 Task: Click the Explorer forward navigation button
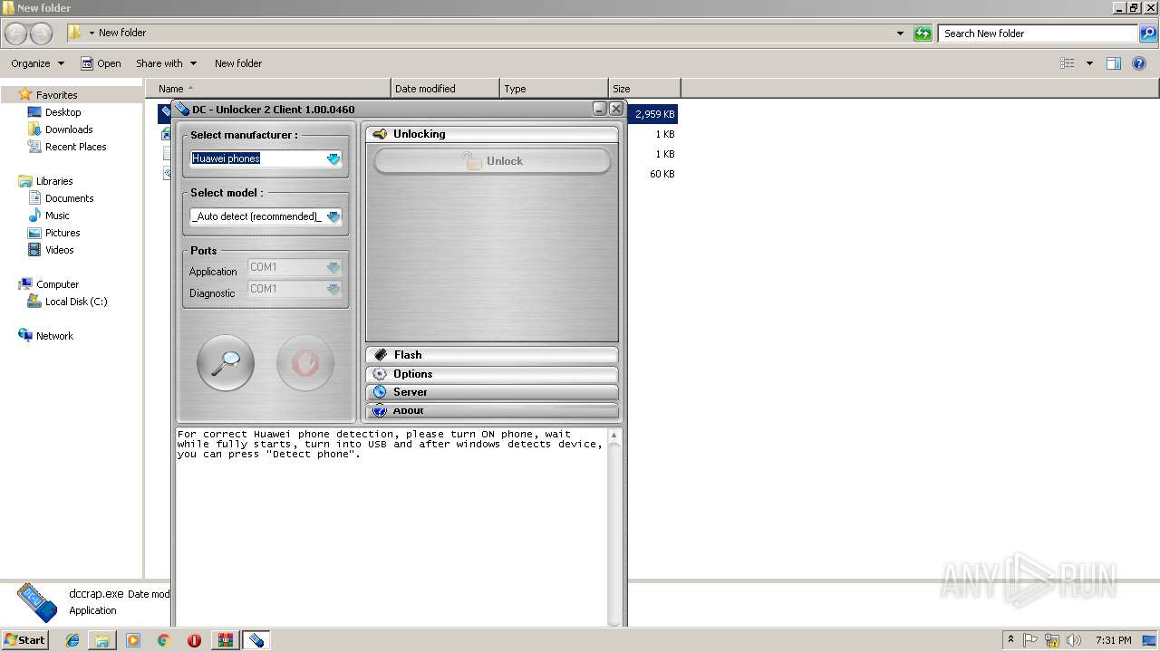point(42,34)
